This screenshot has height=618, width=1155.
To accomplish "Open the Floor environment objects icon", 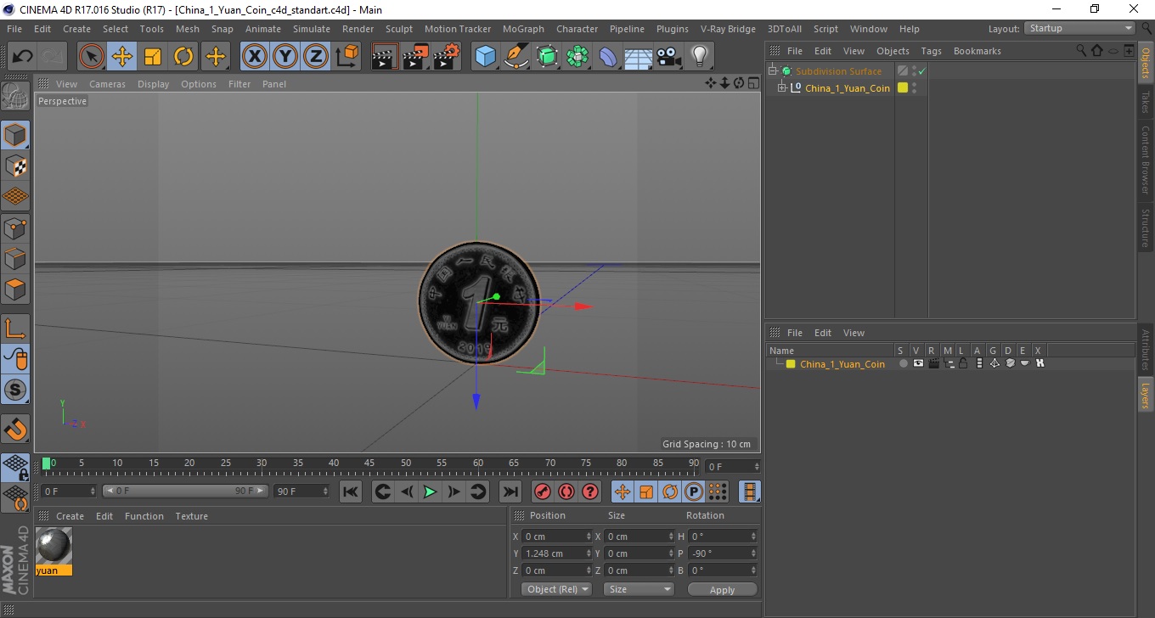I will coord(639,57).
